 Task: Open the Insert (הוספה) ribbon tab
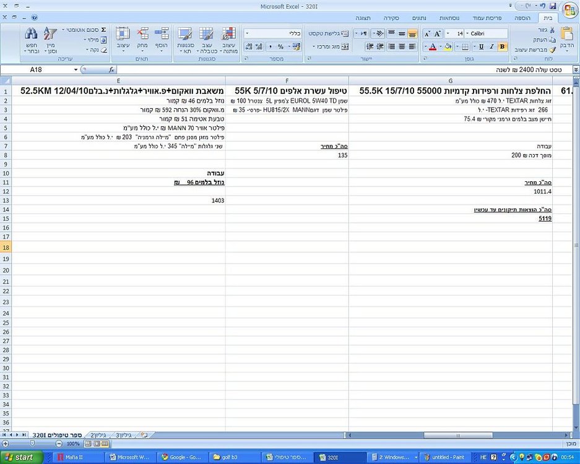click(522, 18)
